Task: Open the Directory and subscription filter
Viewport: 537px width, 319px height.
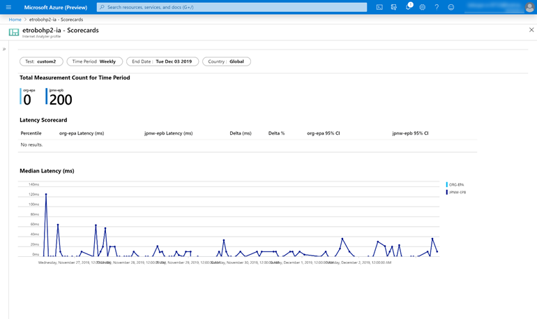Action: pyautogui.click(x=394, y=7)
